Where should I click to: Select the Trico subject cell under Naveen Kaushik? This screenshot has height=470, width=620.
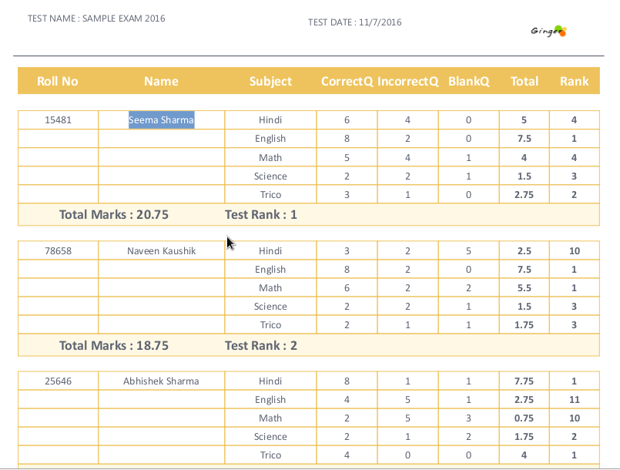point(270,324)
